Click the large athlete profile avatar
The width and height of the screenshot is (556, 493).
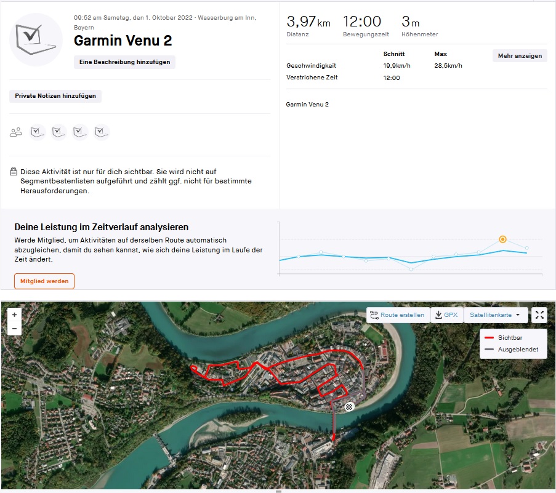point(36,39)
